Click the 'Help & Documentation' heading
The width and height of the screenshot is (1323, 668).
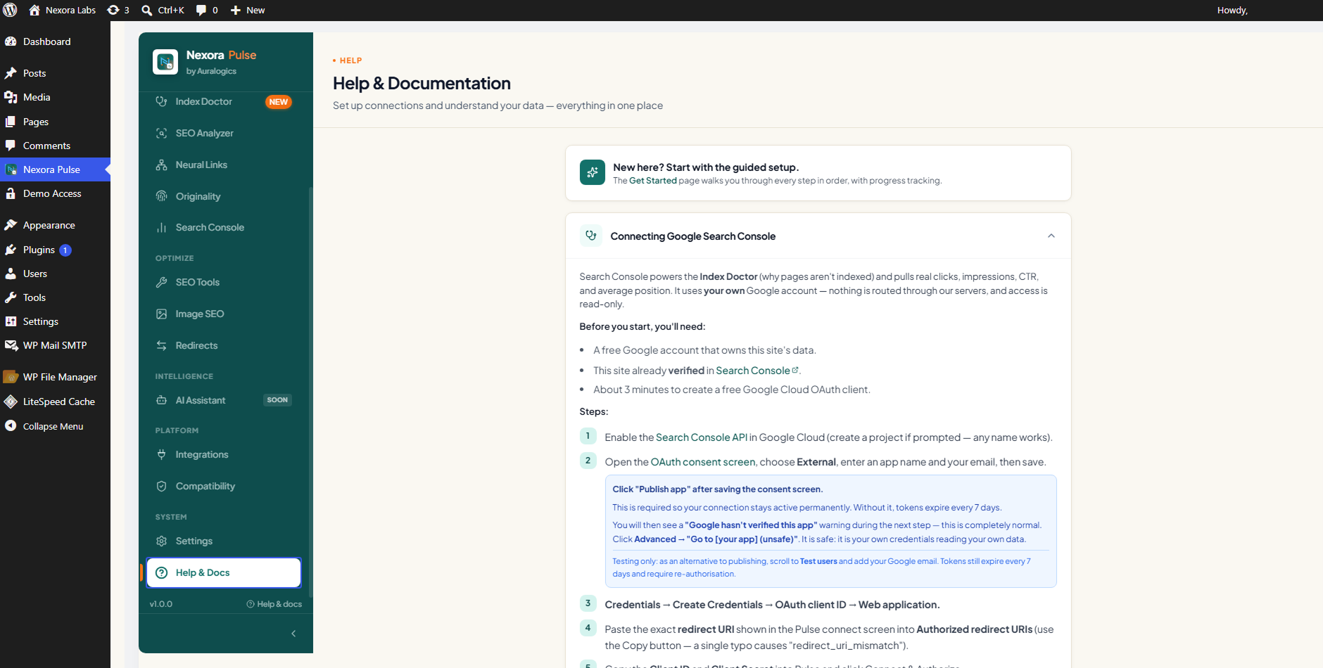[422, 83]
